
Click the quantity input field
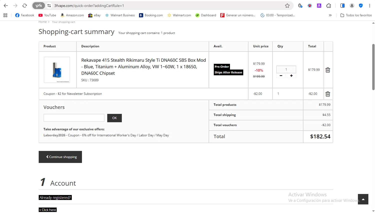[x=286, y=69]
